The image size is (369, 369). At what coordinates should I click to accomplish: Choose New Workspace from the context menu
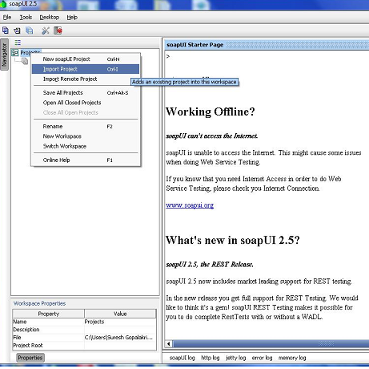click(x=86, y=136)
